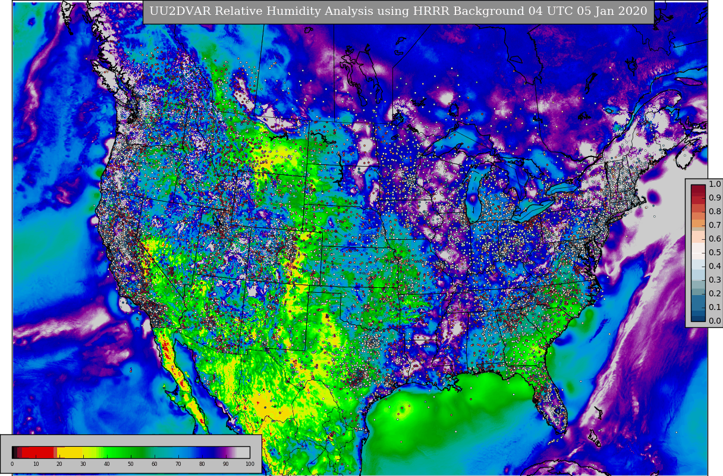Pick the dark red top swatch of right colorbar

coord(698,188)
